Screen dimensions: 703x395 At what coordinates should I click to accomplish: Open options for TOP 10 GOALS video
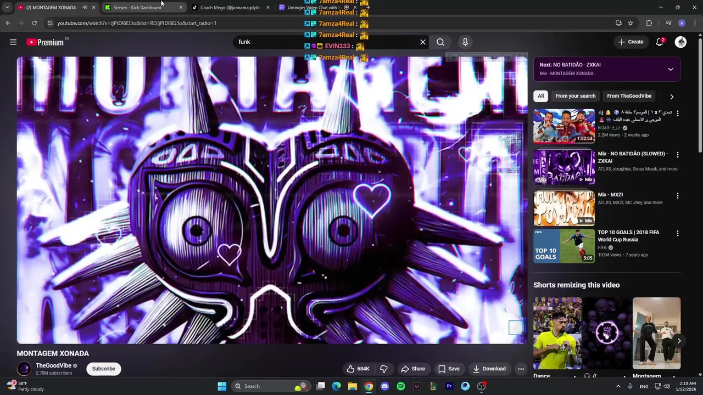tap(678, 233)
